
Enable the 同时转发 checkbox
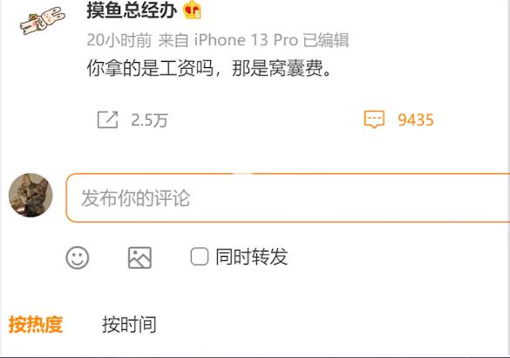(x=199, y=257)
